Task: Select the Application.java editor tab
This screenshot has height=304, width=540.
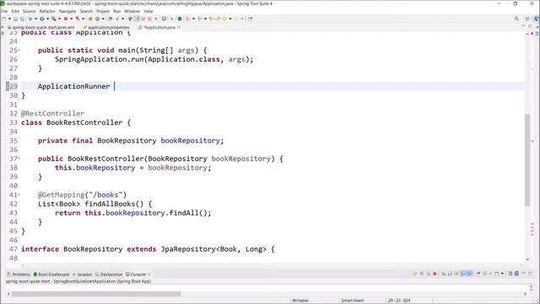Action: (159, 27)
